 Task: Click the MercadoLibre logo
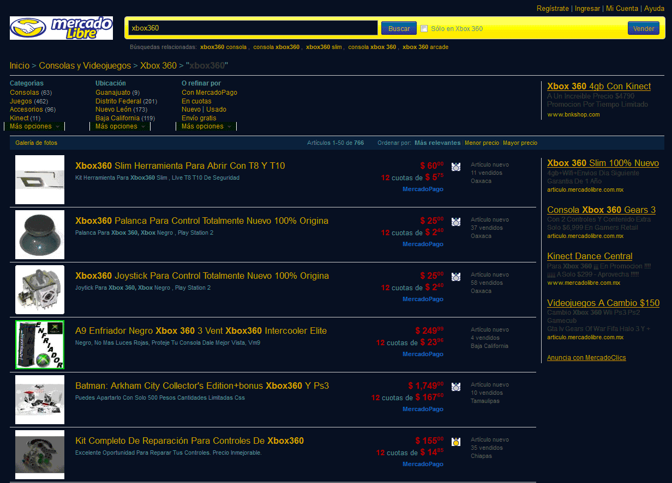click(61, 28)
